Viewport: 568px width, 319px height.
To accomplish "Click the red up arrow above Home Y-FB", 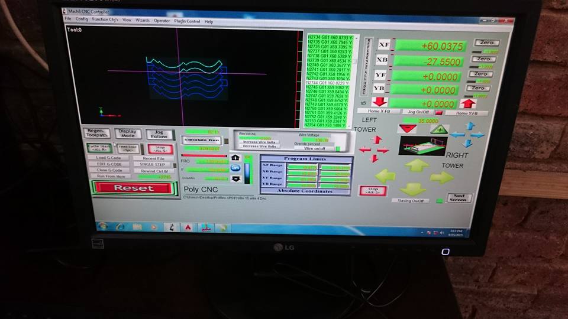I will [x=467, y=103].
